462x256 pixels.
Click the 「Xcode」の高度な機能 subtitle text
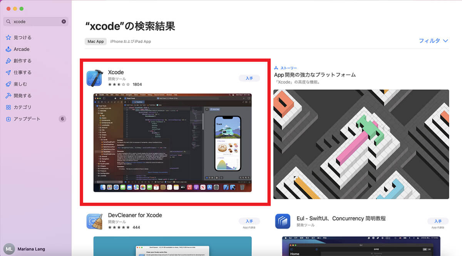click(297, 82)
